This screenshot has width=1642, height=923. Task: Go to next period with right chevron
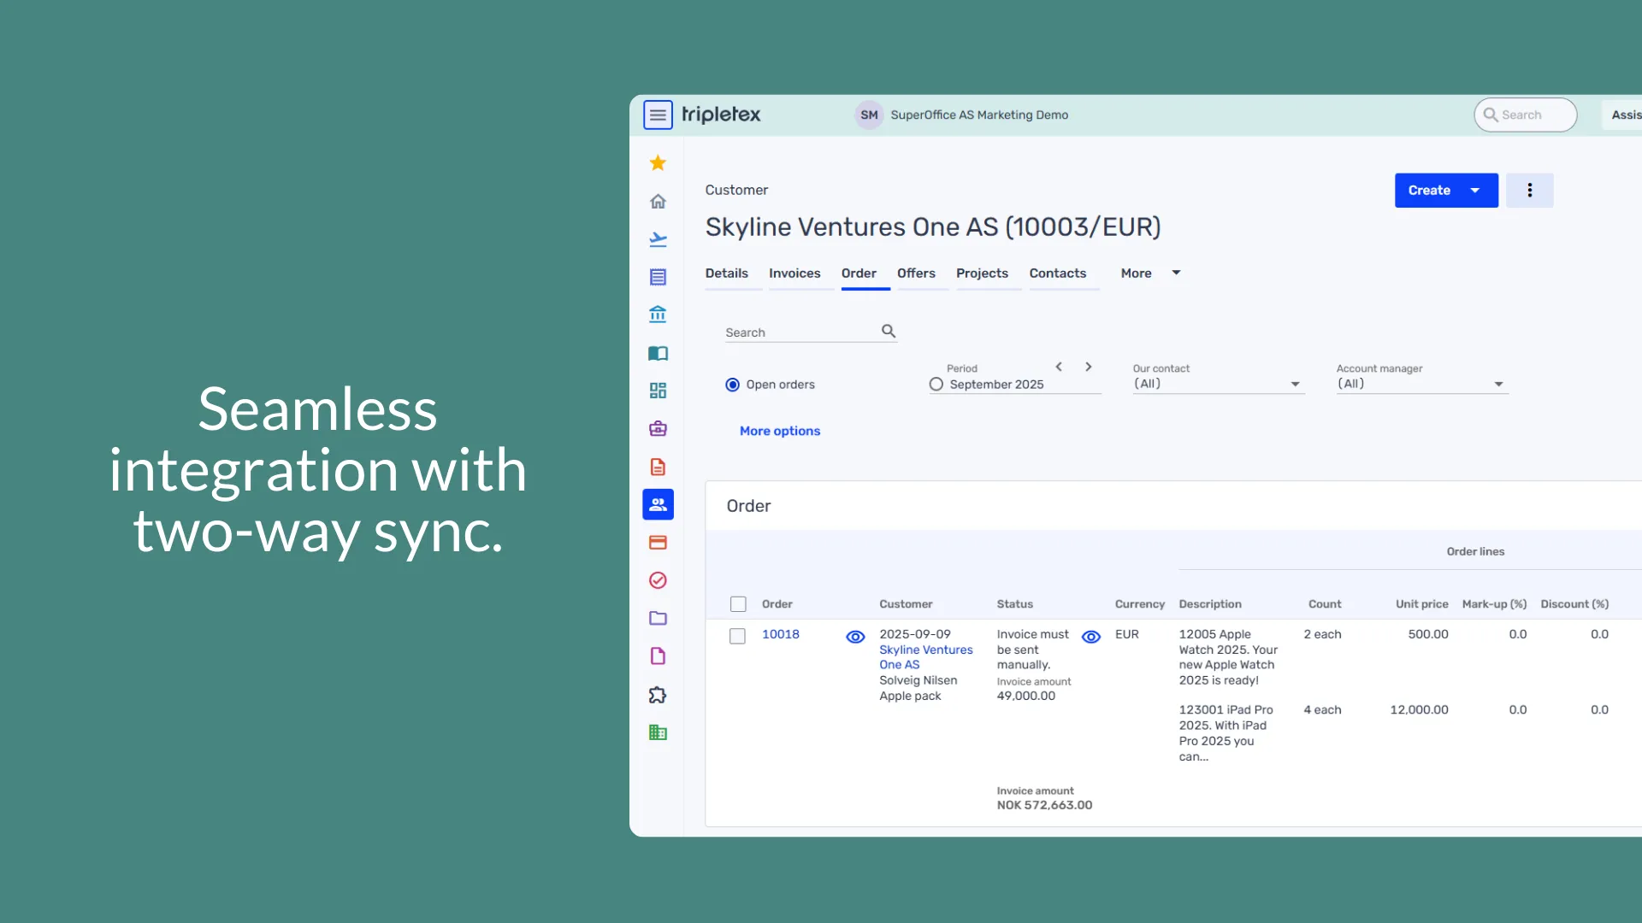click(1088, 367)
